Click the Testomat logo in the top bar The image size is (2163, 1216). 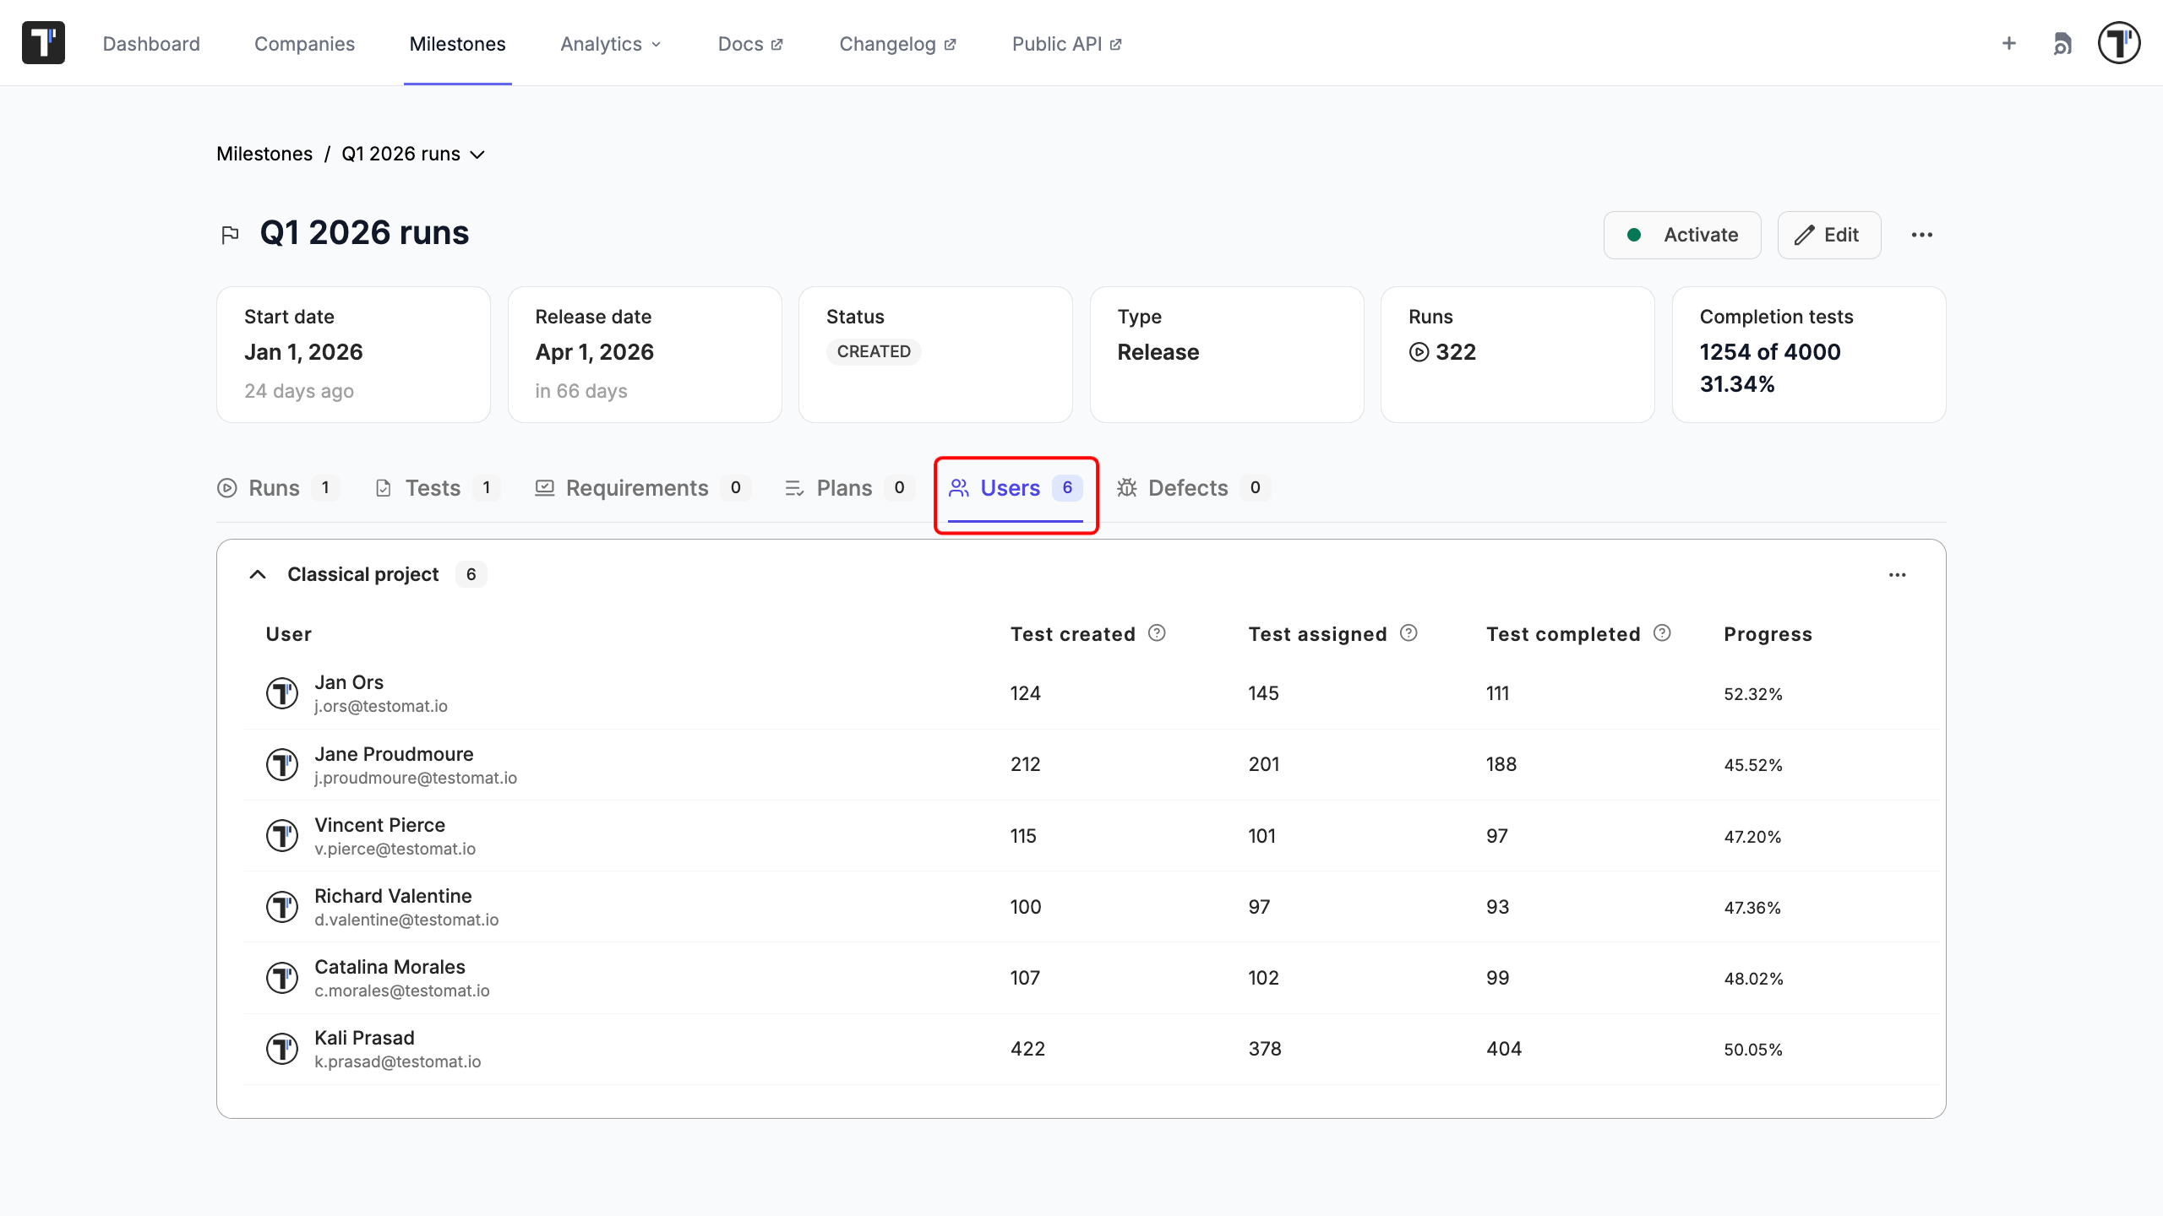(x=43, y=43)
